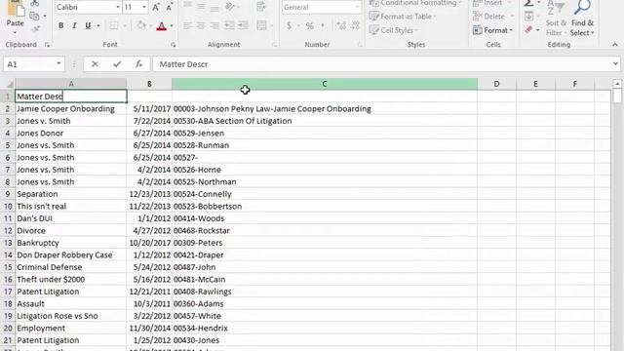Viewport: 624px width, 351px height.
Task: Decrease the indent
Action: (229, 26)
